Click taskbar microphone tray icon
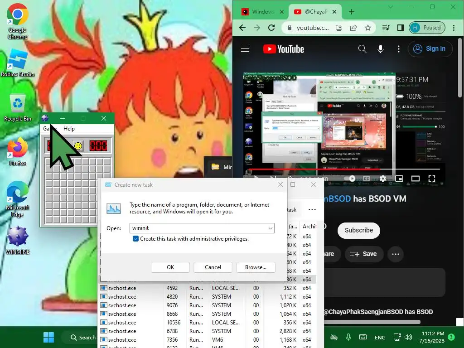Screen dimensions: 464x348 click(348, 337)
